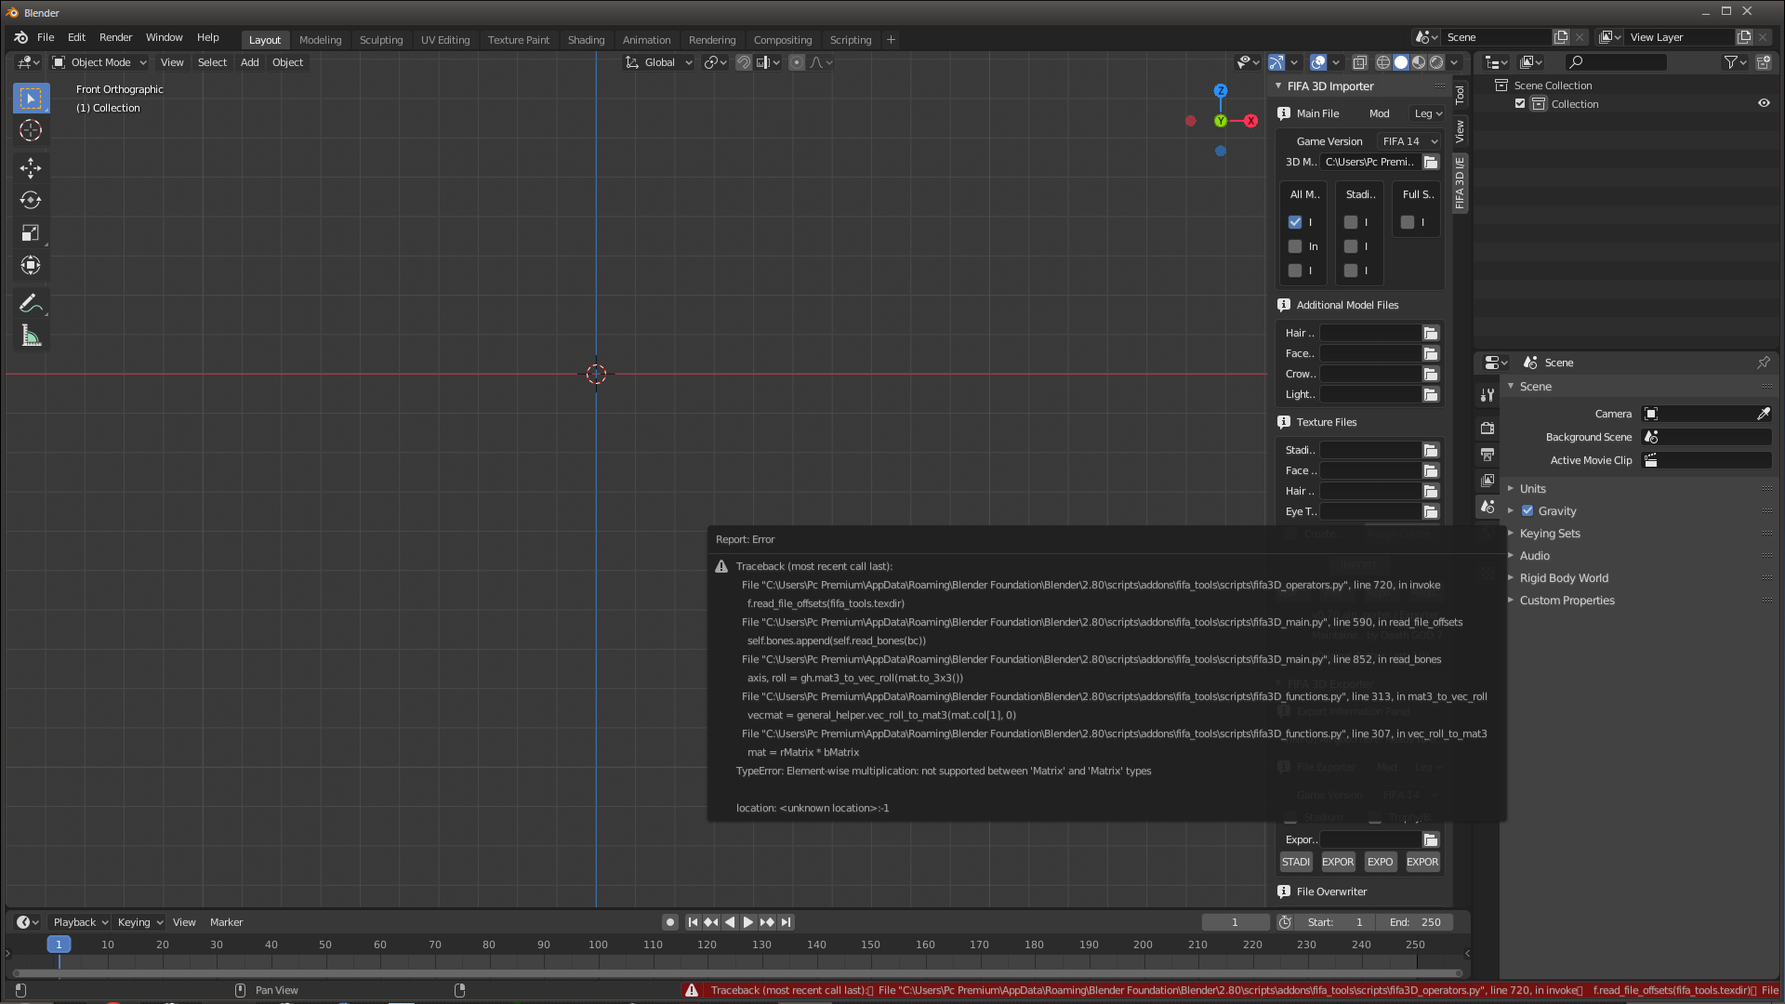Open Global transform orientation dropdown

pyautogui.click(x=659, y=62)
